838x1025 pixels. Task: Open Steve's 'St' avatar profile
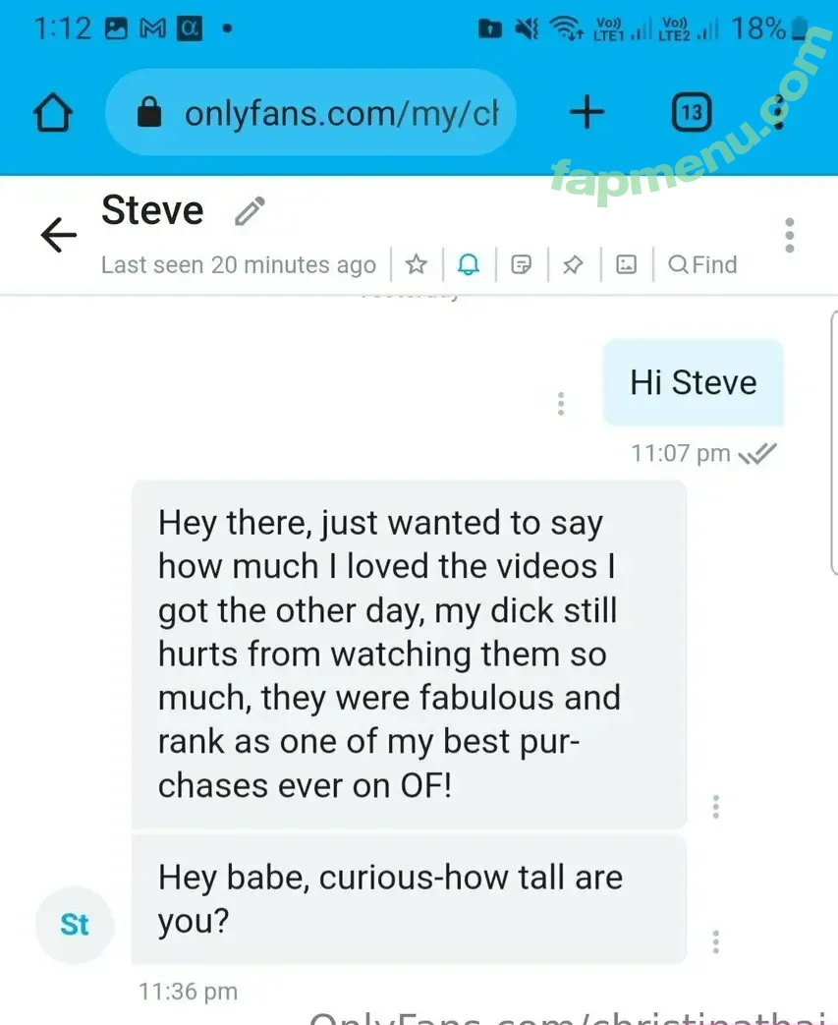75,925
